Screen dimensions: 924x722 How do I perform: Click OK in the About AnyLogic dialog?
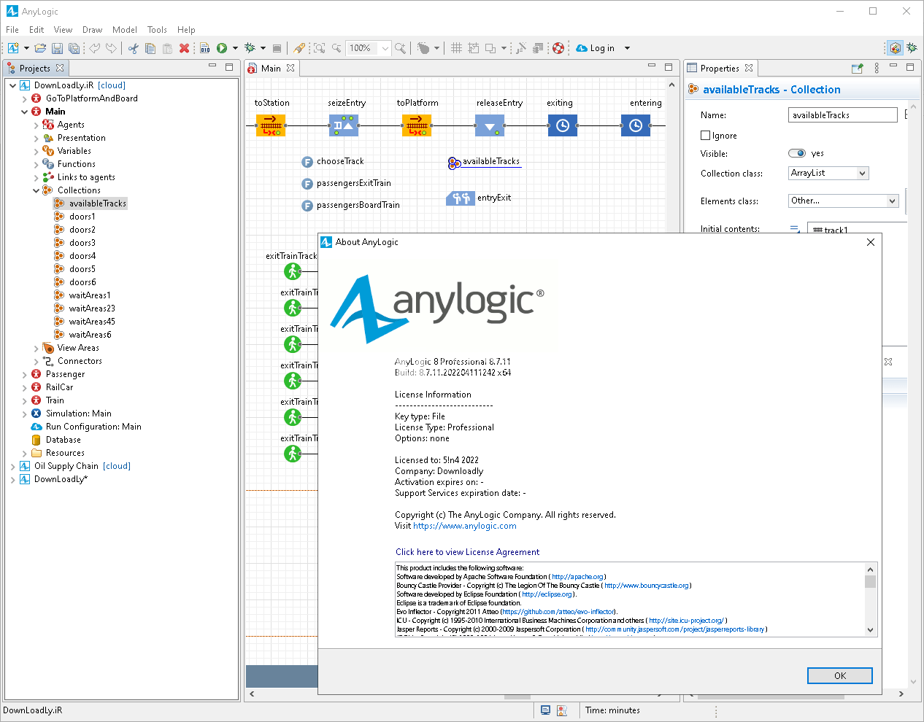(839, 675)
